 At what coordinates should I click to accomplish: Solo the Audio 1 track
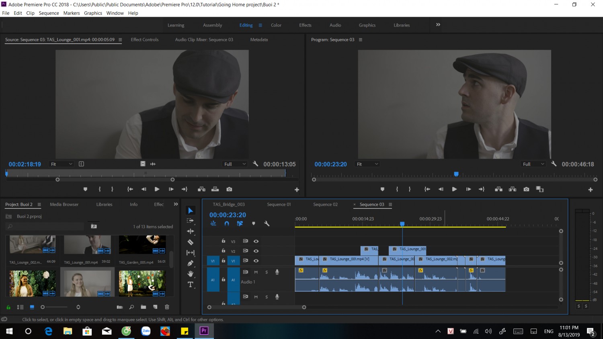(267, 272)
